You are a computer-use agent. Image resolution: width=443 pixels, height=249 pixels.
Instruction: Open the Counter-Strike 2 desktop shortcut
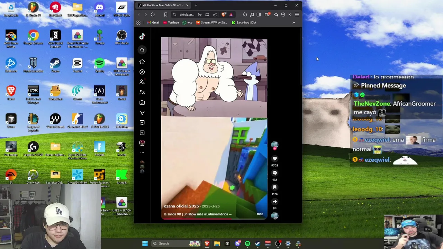(77, 121)
